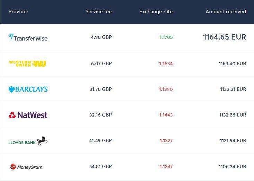Select Lloyds Bank's 1121.94 EUR amount
The height and width of the screenshot is (181, 254).
[x=233, y=140]
